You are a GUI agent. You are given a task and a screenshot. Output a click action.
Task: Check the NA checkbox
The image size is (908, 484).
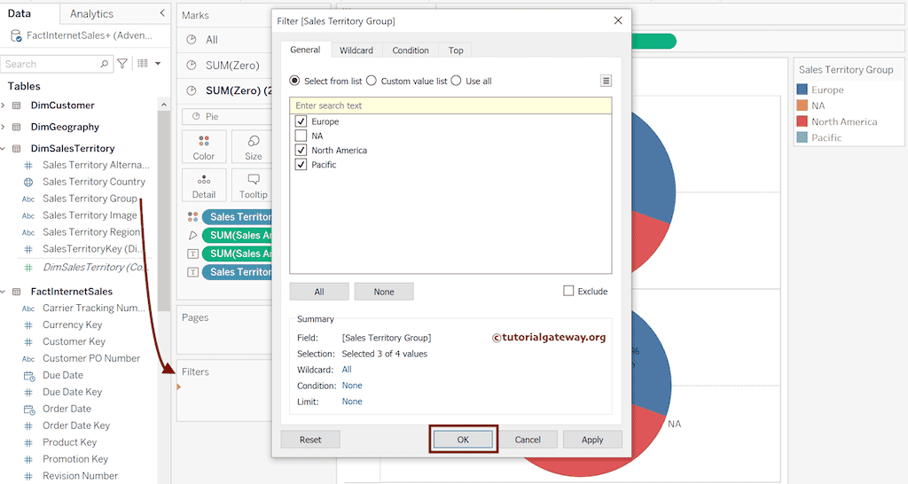click(x=301, y=136)
